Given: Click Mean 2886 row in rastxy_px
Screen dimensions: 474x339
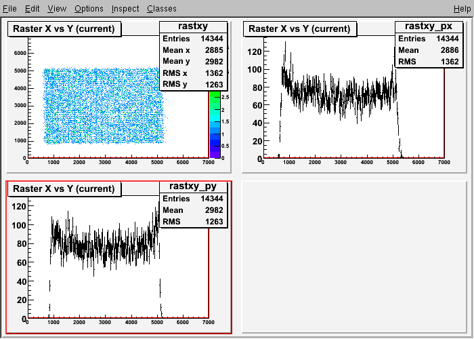Looking at the screenshot, I should [x=429, y=50].
